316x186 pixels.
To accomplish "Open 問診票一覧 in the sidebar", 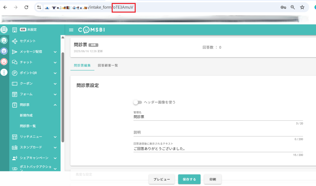I will [x=28, y=126].
